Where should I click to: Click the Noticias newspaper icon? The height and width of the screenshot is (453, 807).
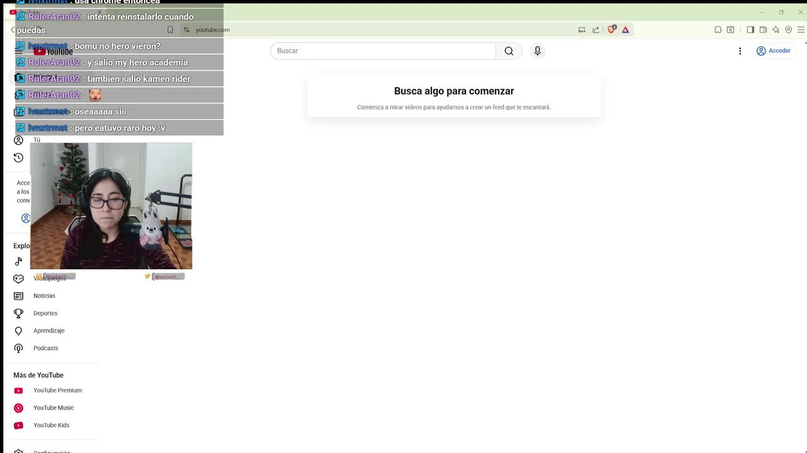point(18,296)
